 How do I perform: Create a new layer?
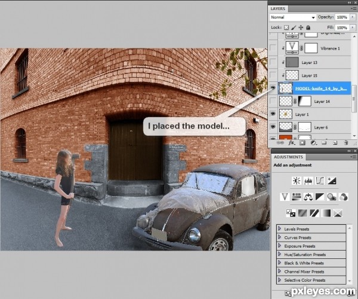coord(335,143)
